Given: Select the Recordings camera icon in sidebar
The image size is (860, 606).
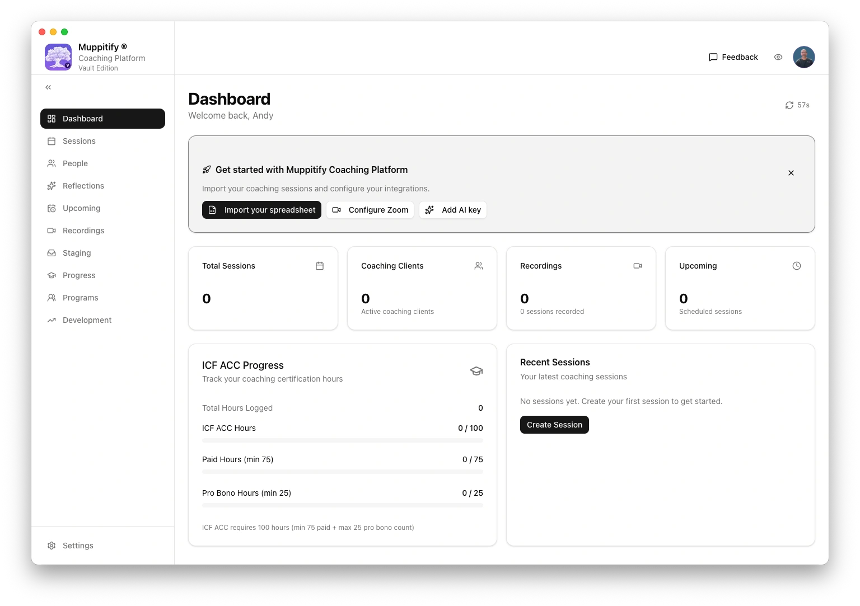Looking at the screenshot, I should (x=52, y=231).
